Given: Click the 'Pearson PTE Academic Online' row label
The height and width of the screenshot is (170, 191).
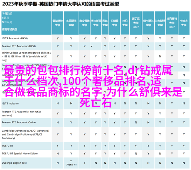Looking at the screenshot, I should pos(19,122).
